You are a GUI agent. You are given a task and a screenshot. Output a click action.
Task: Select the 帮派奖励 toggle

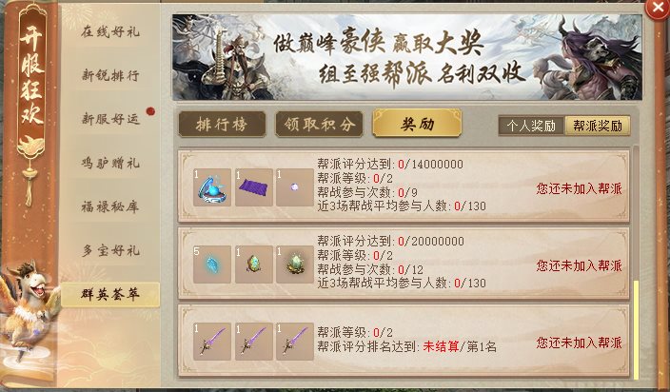(598, 126)
